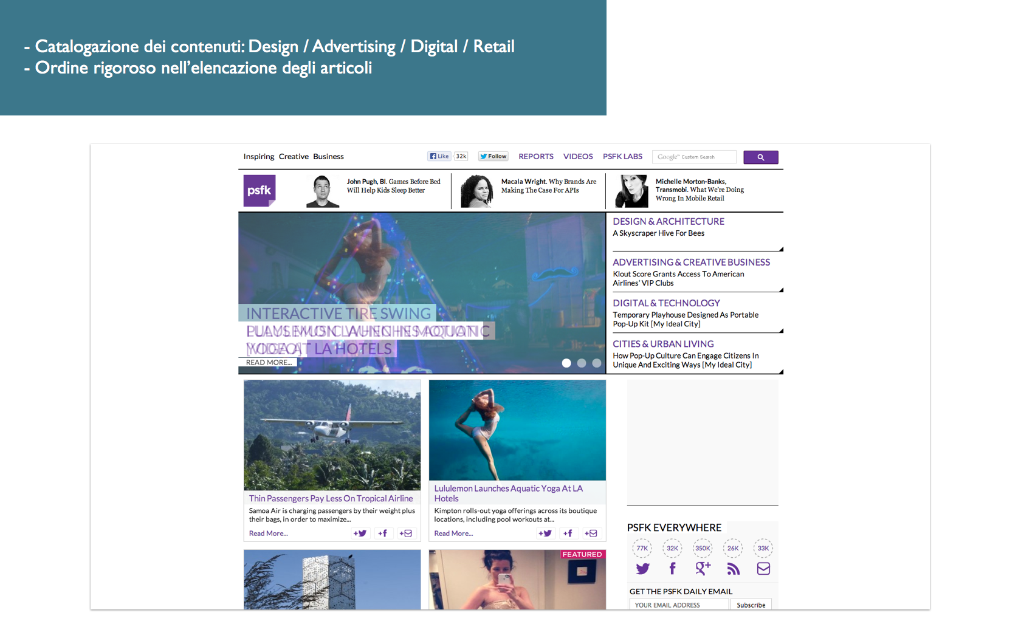
Task: Like PSFK with the Facebook Like button
Action: coord(439,156)
